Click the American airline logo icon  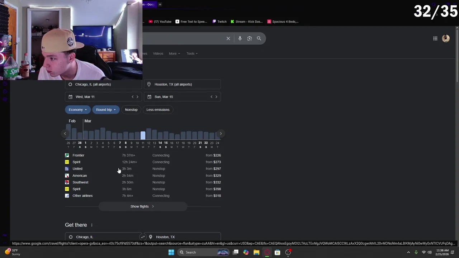click(67, 176)
